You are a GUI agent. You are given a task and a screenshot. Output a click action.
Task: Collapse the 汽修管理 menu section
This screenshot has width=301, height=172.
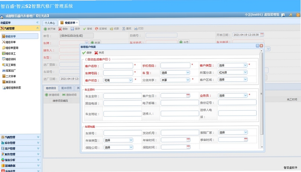(37, 28)
